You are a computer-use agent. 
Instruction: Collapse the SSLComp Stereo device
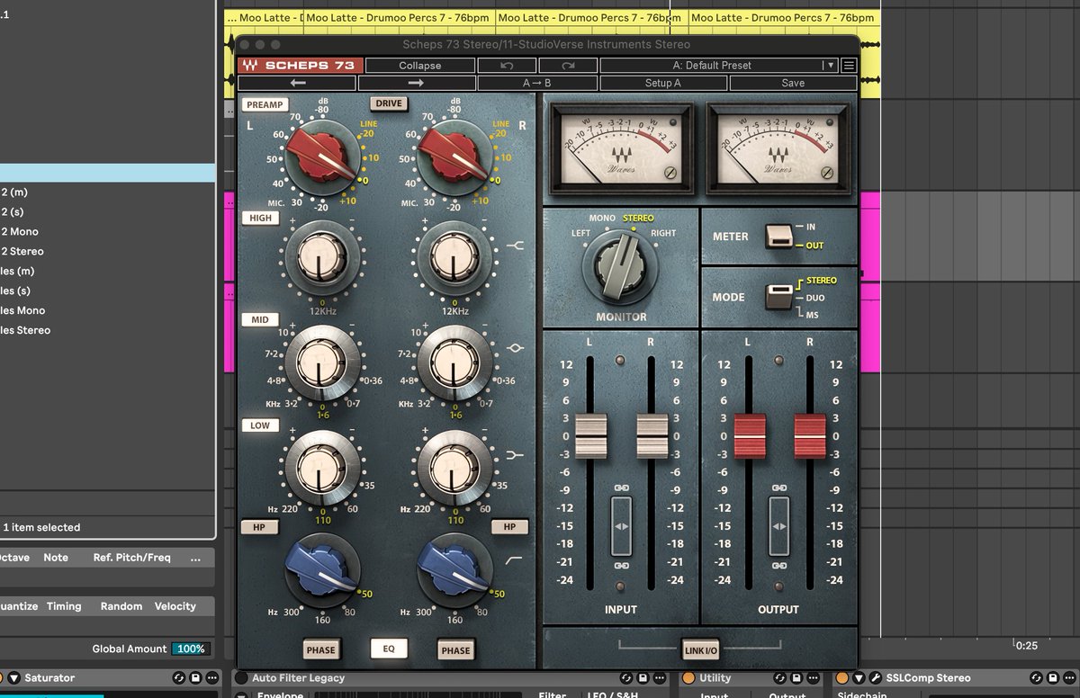(859, 678)
